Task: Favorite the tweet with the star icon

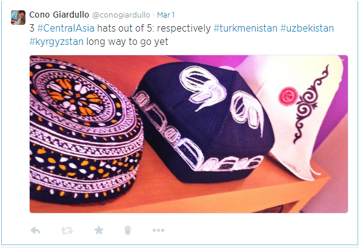Action: (x=99, y=230)
